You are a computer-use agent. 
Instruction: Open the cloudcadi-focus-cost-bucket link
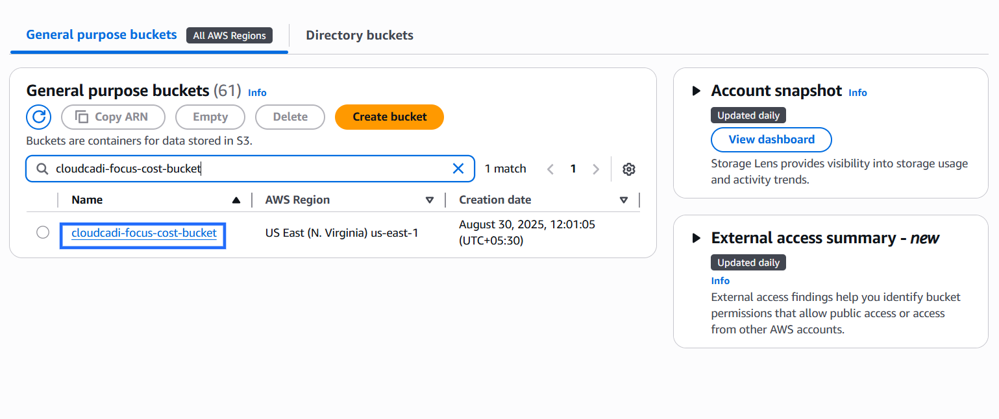144,232
